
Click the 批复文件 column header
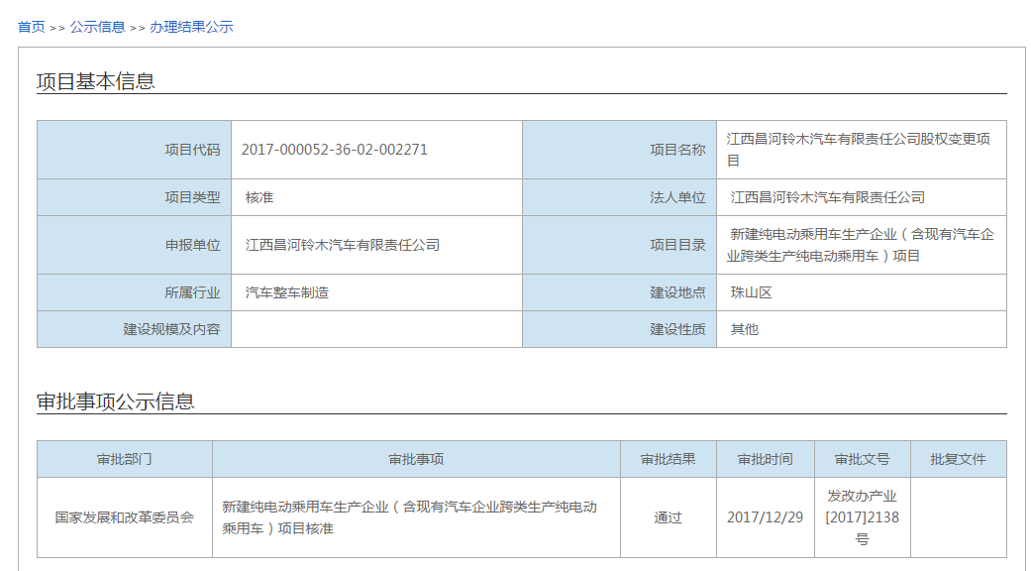pyautogui.click(x=958, y=459)
